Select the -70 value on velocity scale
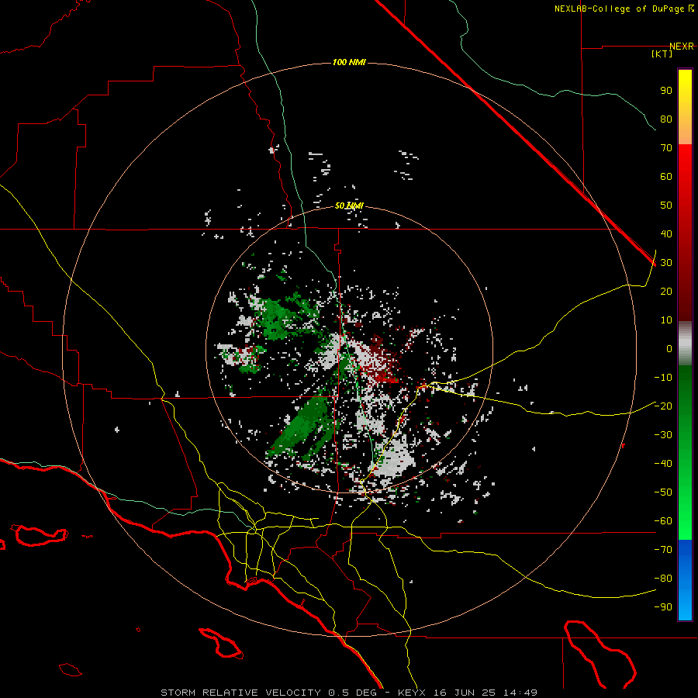Screen dimensions: 698x698 coord(663,550)
